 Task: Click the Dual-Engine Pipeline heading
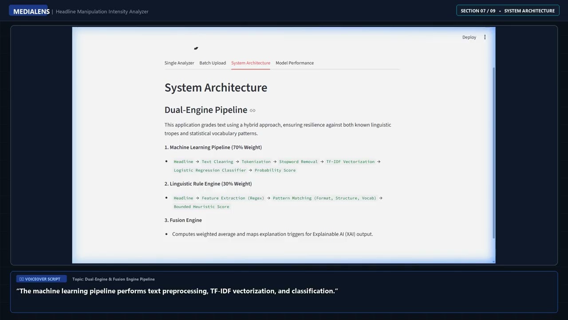(206, 110)
